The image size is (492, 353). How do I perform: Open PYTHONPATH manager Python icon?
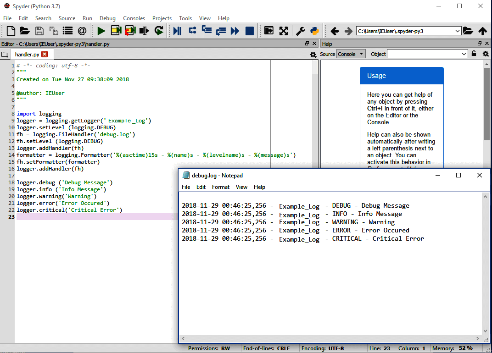click(314, 31)
